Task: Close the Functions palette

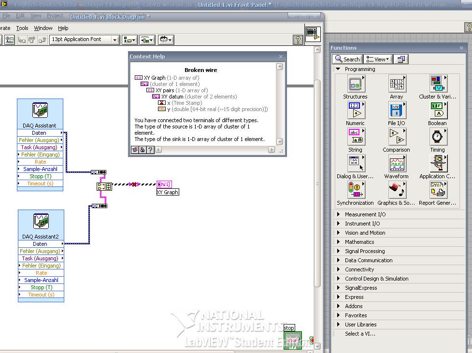Action: pyautogui.click(x=461, y=48)
